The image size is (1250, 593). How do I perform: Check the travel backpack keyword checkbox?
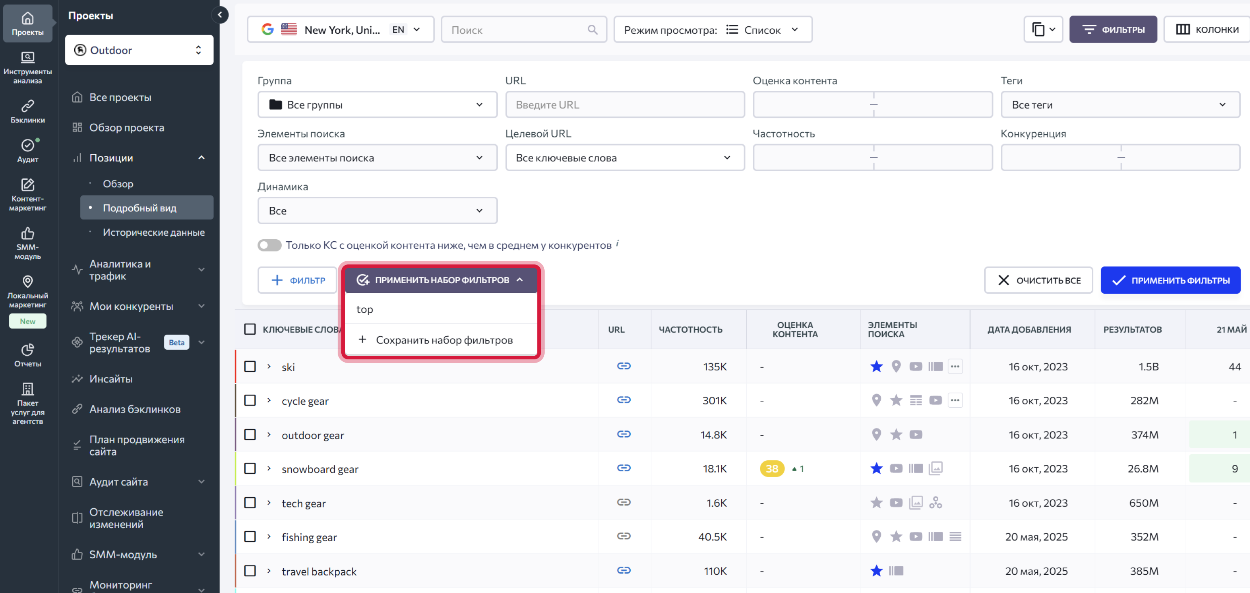tap(250, 571)
